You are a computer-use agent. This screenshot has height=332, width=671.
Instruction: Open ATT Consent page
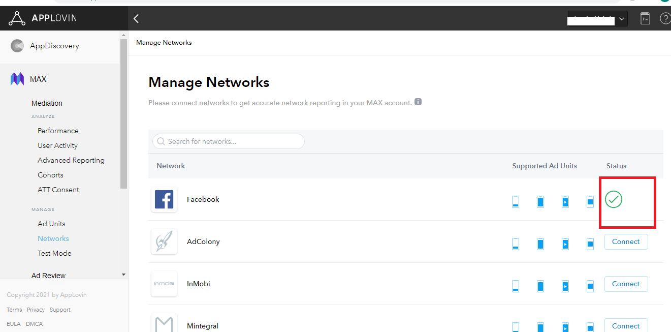click(x=58, y=190)
